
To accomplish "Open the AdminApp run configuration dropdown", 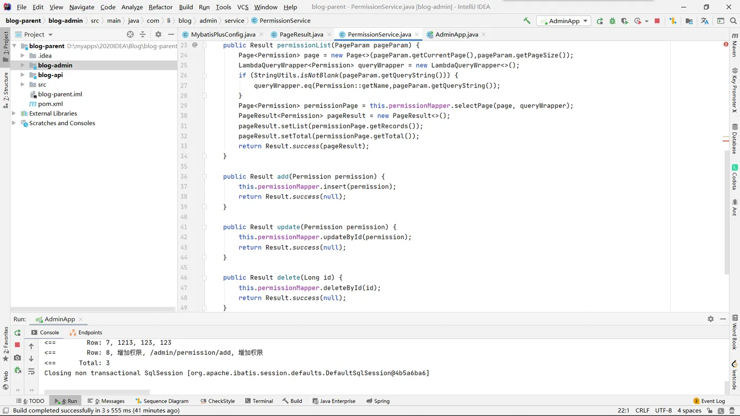I will 563,21.
